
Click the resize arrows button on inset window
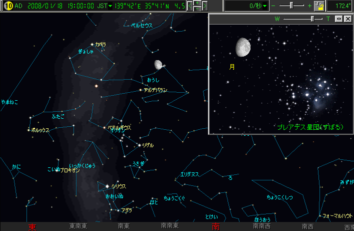[338, 19]
